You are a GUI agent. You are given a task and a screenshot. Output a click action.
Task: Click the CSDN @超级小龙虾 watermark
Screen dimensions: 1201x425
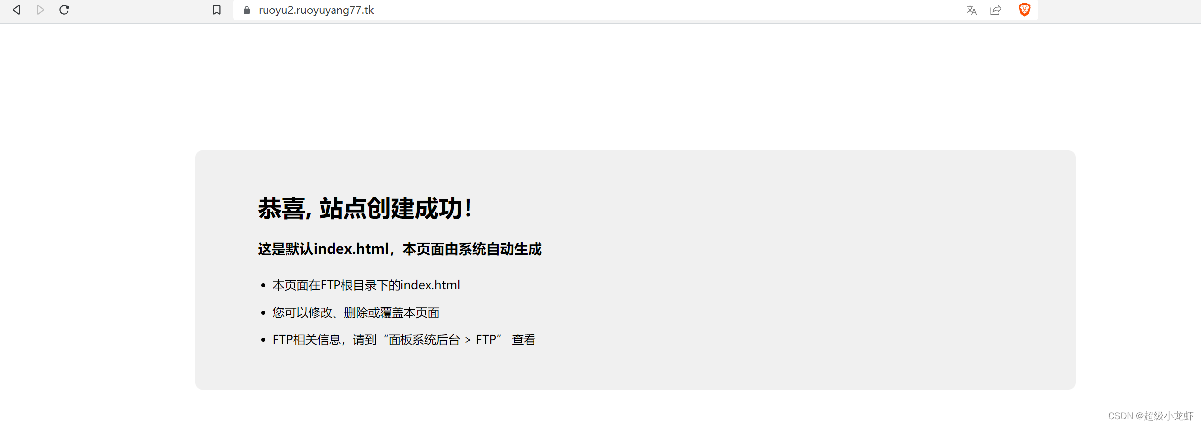point(1150,416)
